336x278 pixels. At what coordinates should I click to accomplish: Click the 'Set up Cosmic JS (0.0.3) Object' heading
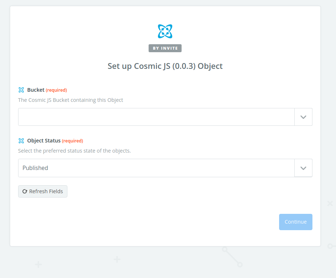point(165,66)
